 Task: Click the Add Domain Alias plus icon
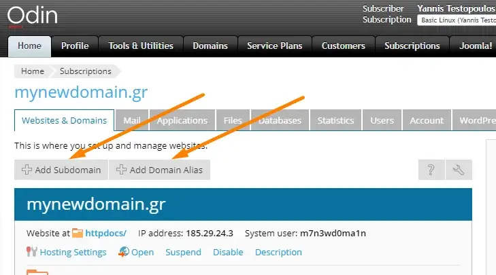[121, 170]
